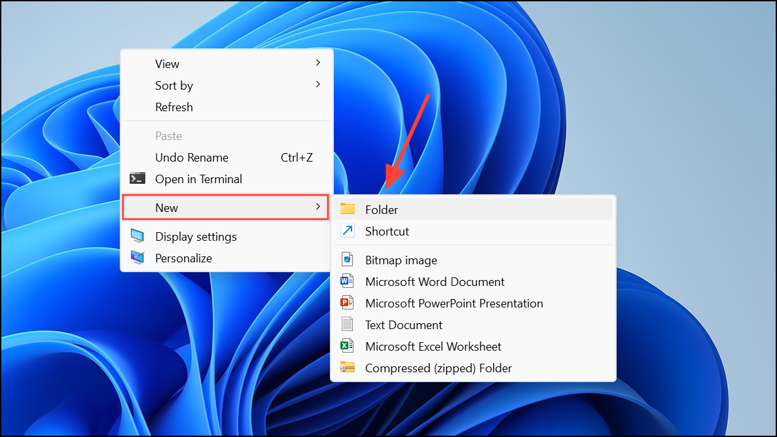Screen dimensions: 777x437
Task: Create a new Microsoft PowerPoint Presentation
Action: 473,304
